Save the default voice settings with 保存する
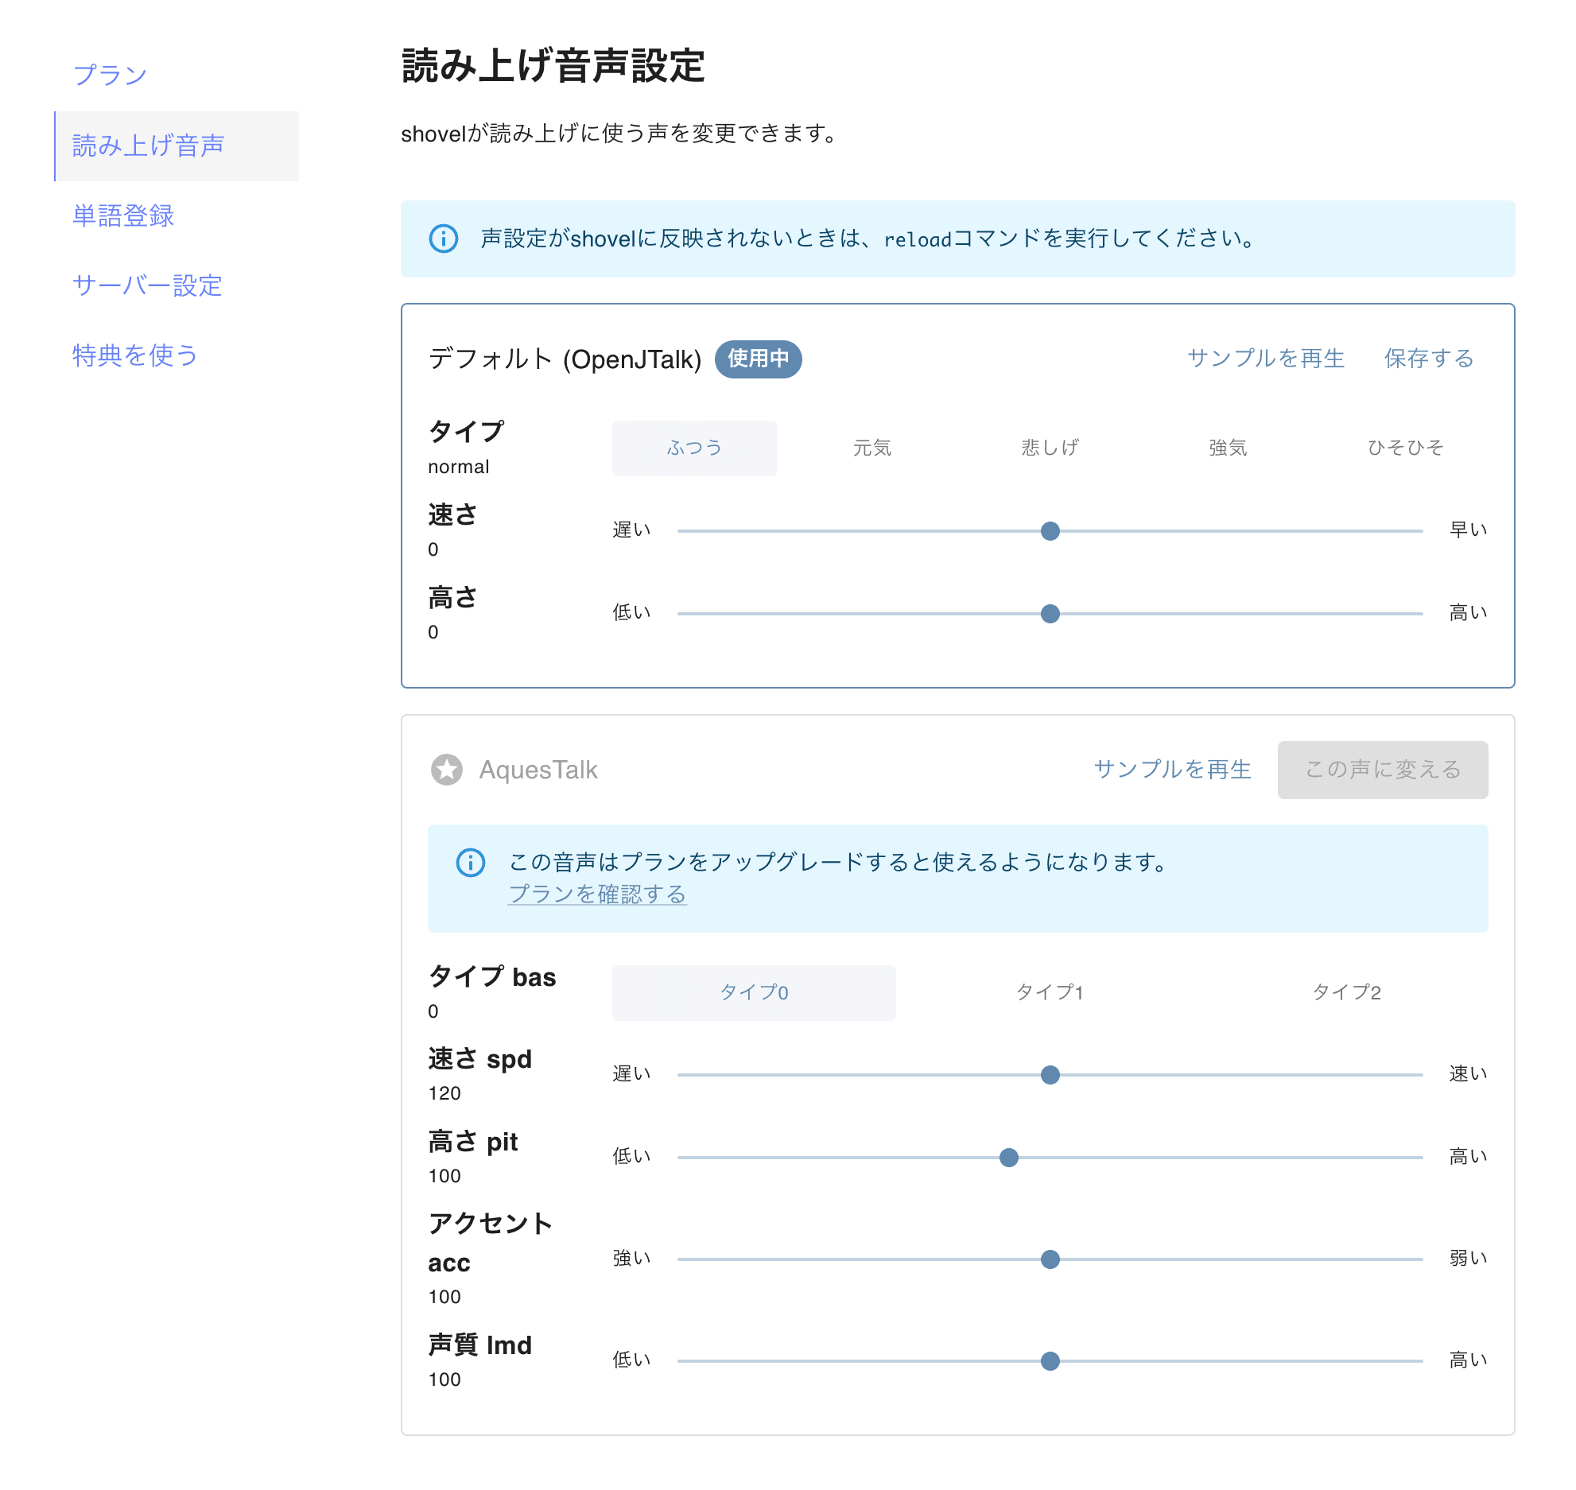 [x=1429, y=358]
